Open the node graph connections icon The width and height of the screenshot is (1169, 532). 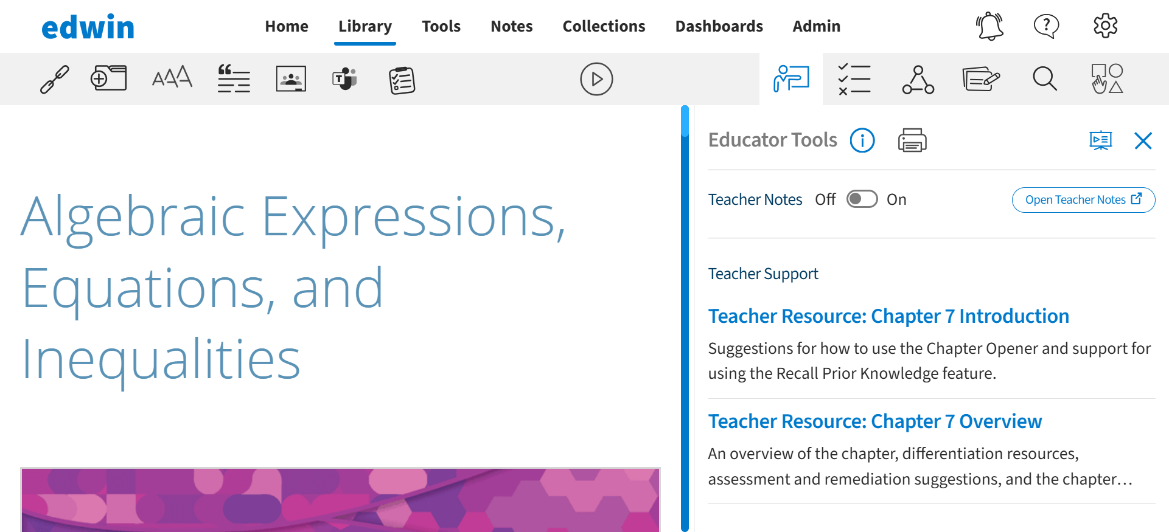coord(918,80)
